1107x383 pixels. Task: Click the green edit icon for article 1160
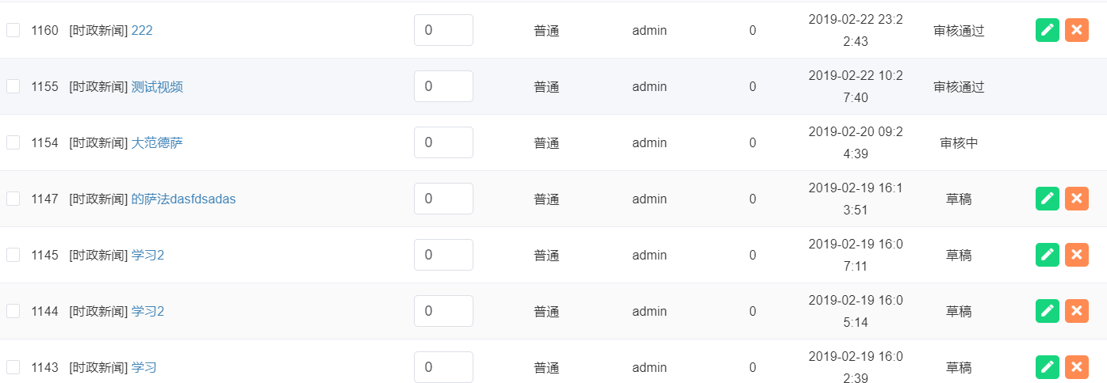[1048, 30]
